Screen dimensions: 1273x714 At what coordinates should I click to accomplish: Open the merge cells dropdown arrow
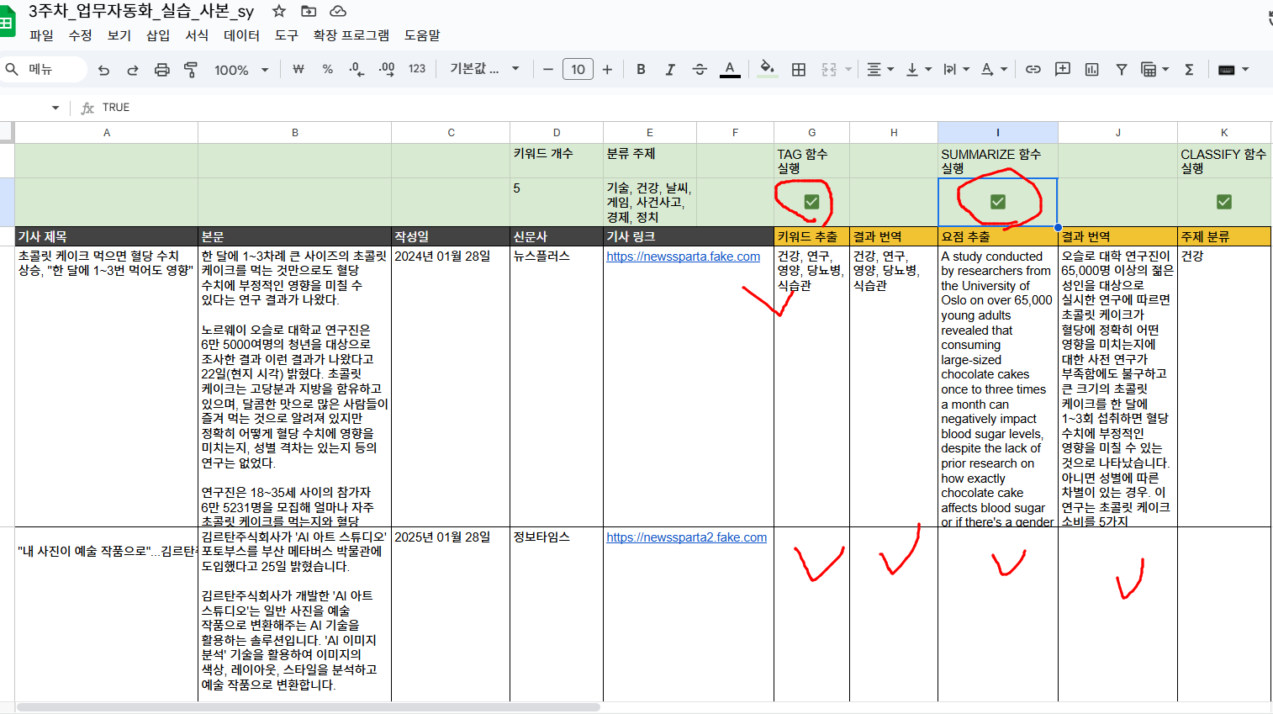(848, 69)
